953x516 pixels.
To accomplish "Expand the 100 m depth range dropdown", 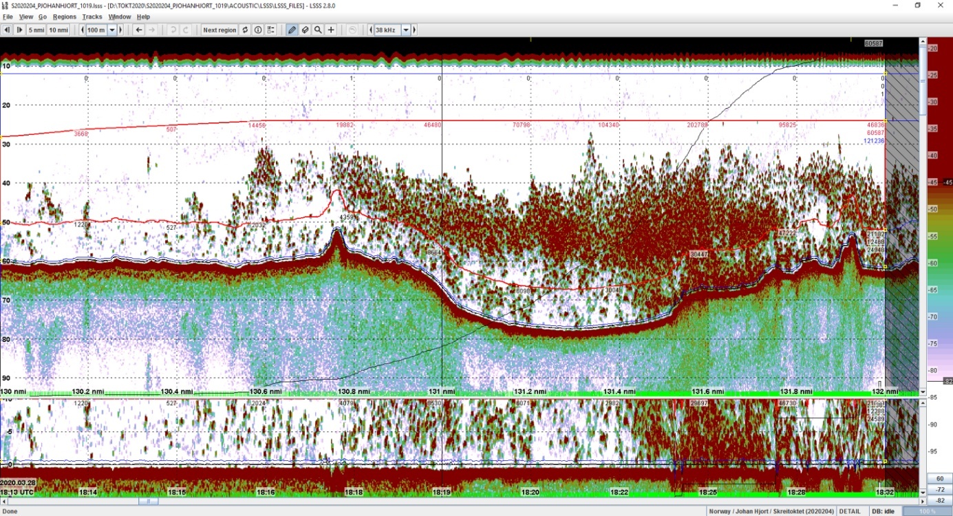I will (112, 30).
